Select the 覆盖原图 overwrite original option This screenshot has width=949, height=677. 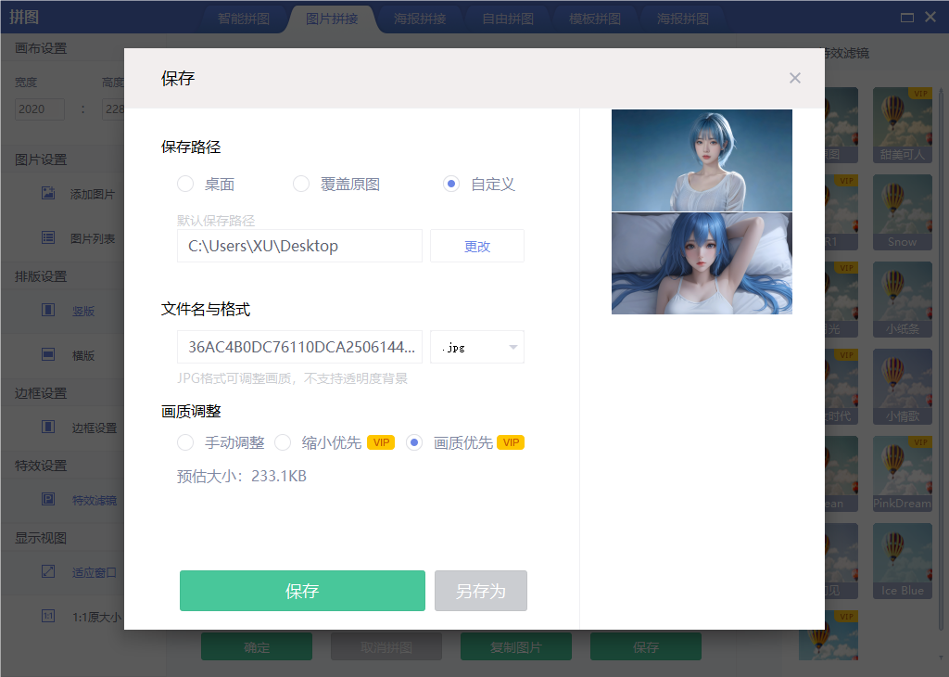[x=301, y=184]
